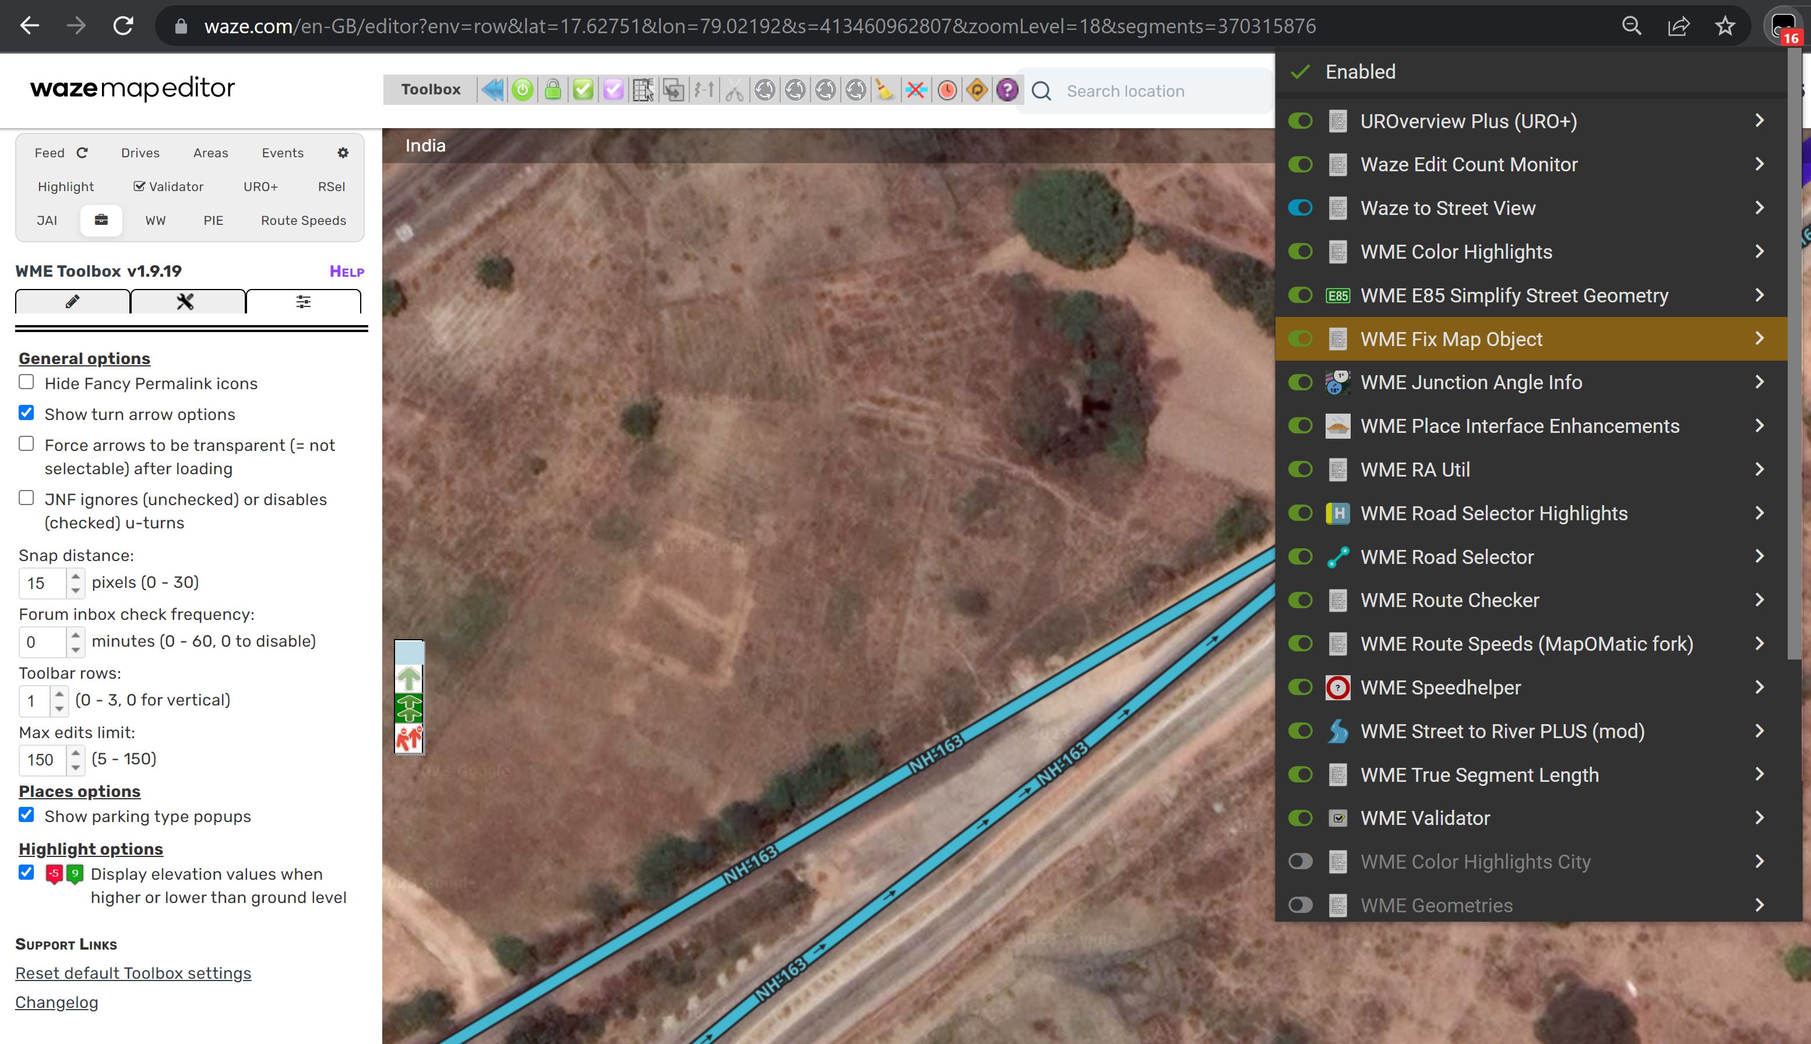Enable the WME Geometries script toggle
Screen dimensions: 1811x1044
tap(1300, 905)
